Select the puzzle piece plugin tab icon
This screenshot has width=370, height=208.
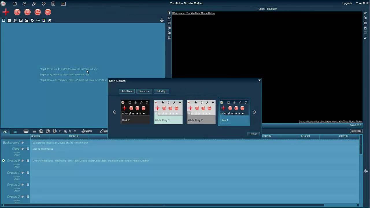(50, 20)
